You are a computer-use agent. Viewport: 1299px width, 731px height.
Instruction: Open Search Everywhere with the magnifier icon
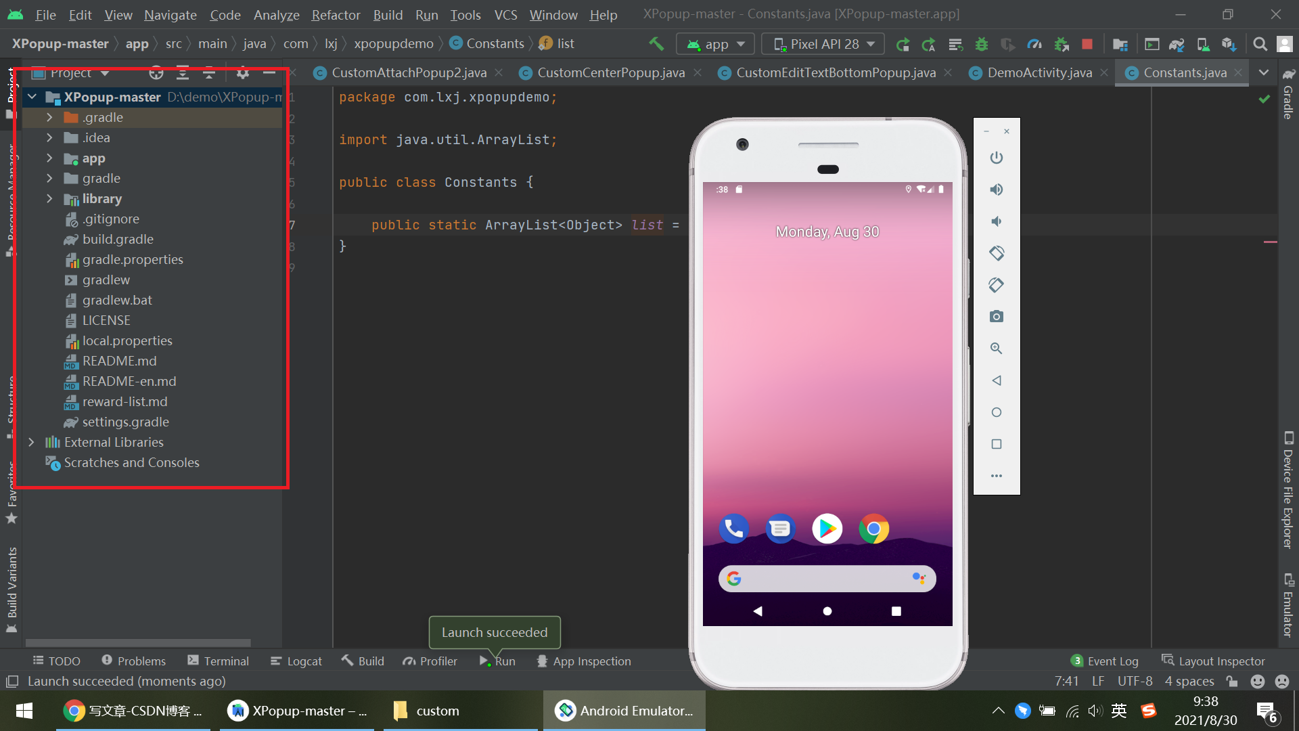(x=1260, y=43)
